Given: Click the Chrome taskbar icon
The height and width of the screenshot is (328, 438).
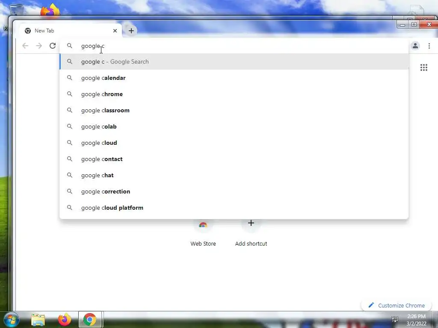Looking at the screenshot, I should coord(90,319).
